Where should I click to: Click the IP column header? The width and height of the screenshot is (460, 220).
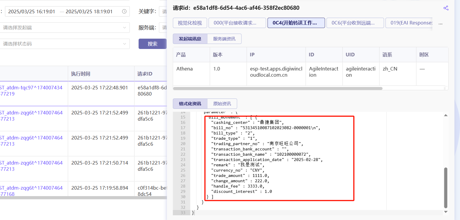pos(276,55)
